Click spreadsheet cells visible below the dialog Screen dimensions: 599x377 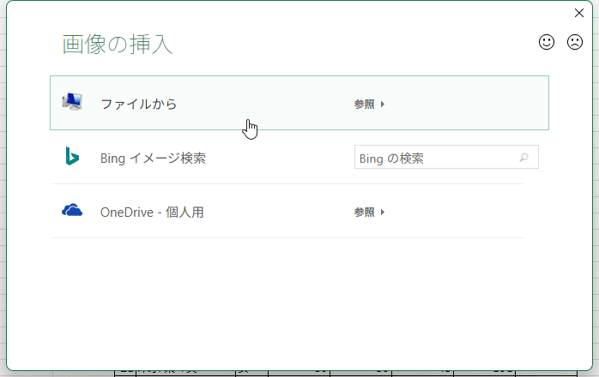click(300, 373)
